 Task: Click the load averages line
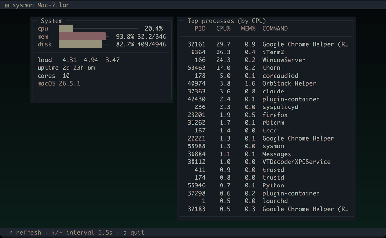pos(79,60)
